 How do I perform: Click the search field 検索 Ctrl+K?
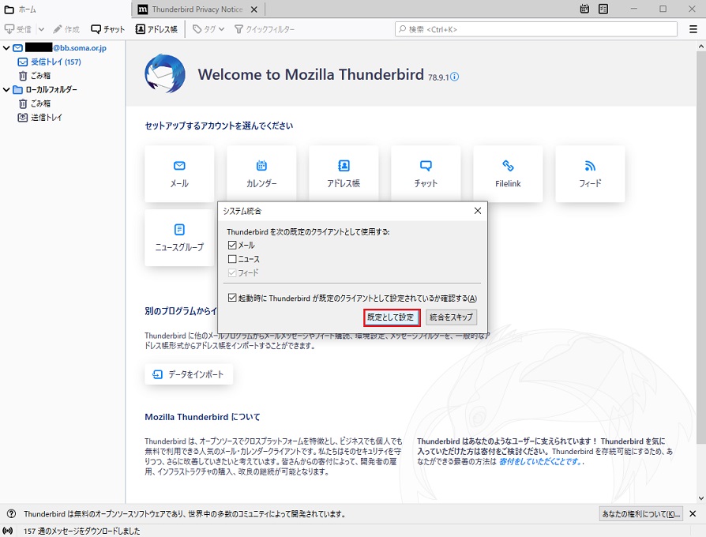(535, 29)
